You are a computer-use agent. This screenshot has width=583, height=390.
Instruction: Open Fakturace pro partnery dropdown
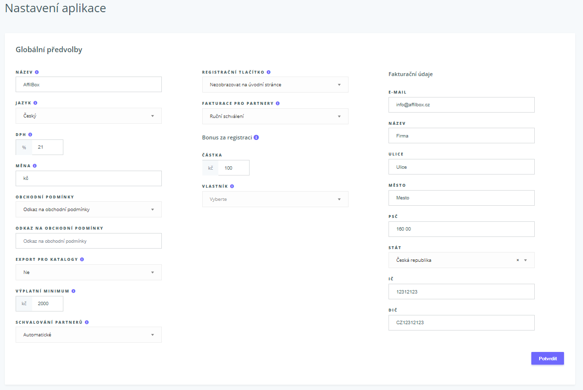pyautogui.click(x=275, y=117)
